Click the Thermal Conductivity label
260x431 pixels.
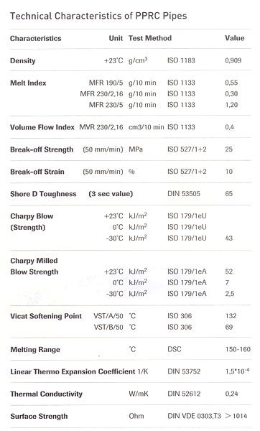coord(46,394)
